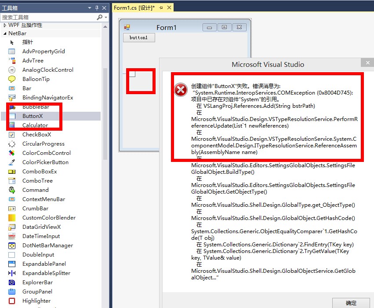Pick the AdvTree toolbox icon
The image size is (374, 308).
pos(12,61)
